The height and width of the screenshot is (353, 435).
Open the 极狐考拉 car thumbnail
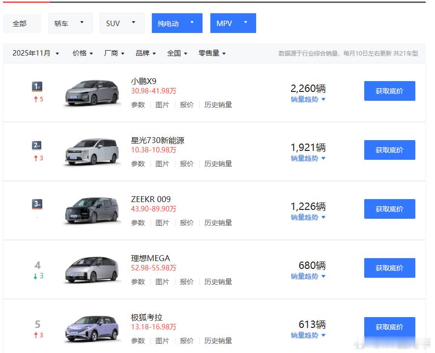(x=92, y=328)
